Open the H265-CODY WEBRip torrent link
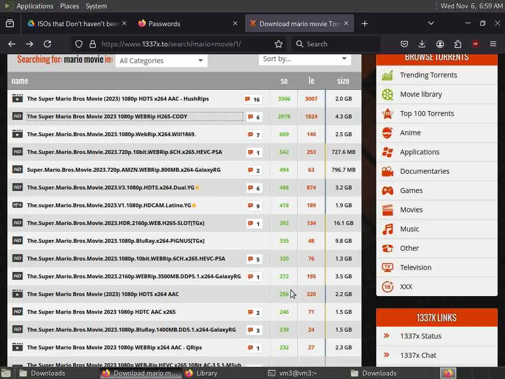The width and height of the screenshot is (505, 379). click(107, 116)
